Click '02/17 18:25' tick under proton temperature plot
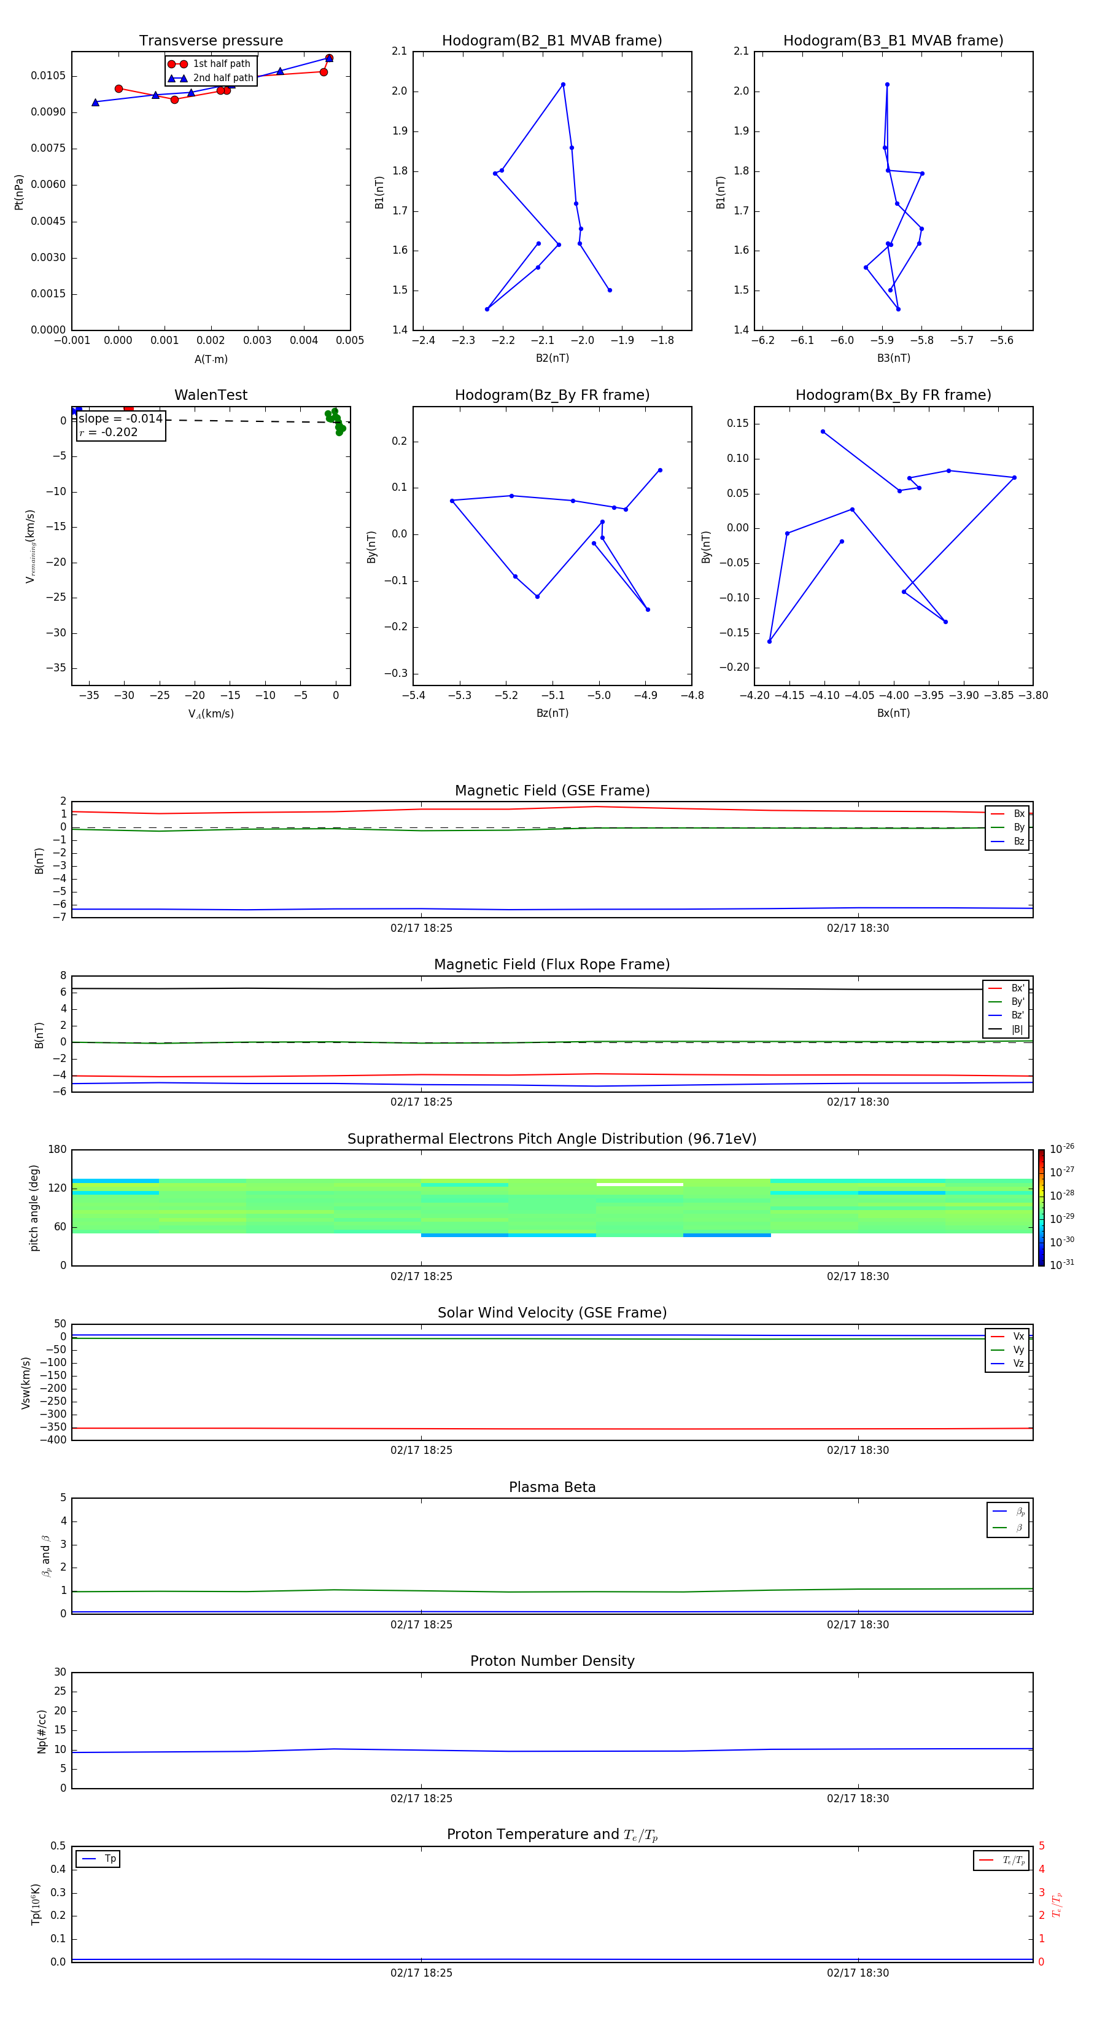The image size is (1105, 2027). pos(422,1973)
